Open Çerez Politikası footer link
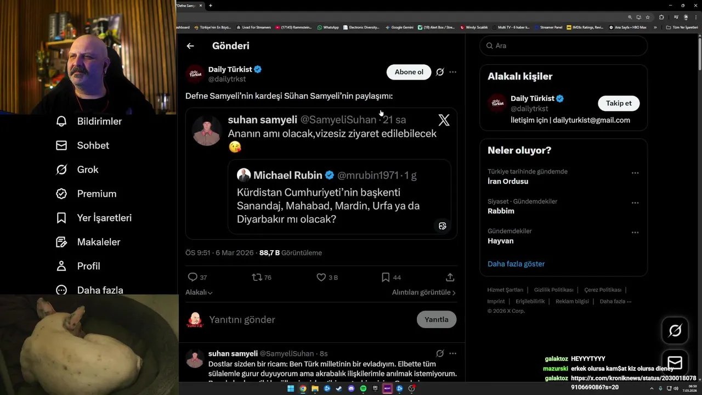The height and width of the screenshot is (395, 702). coord(603,290)
